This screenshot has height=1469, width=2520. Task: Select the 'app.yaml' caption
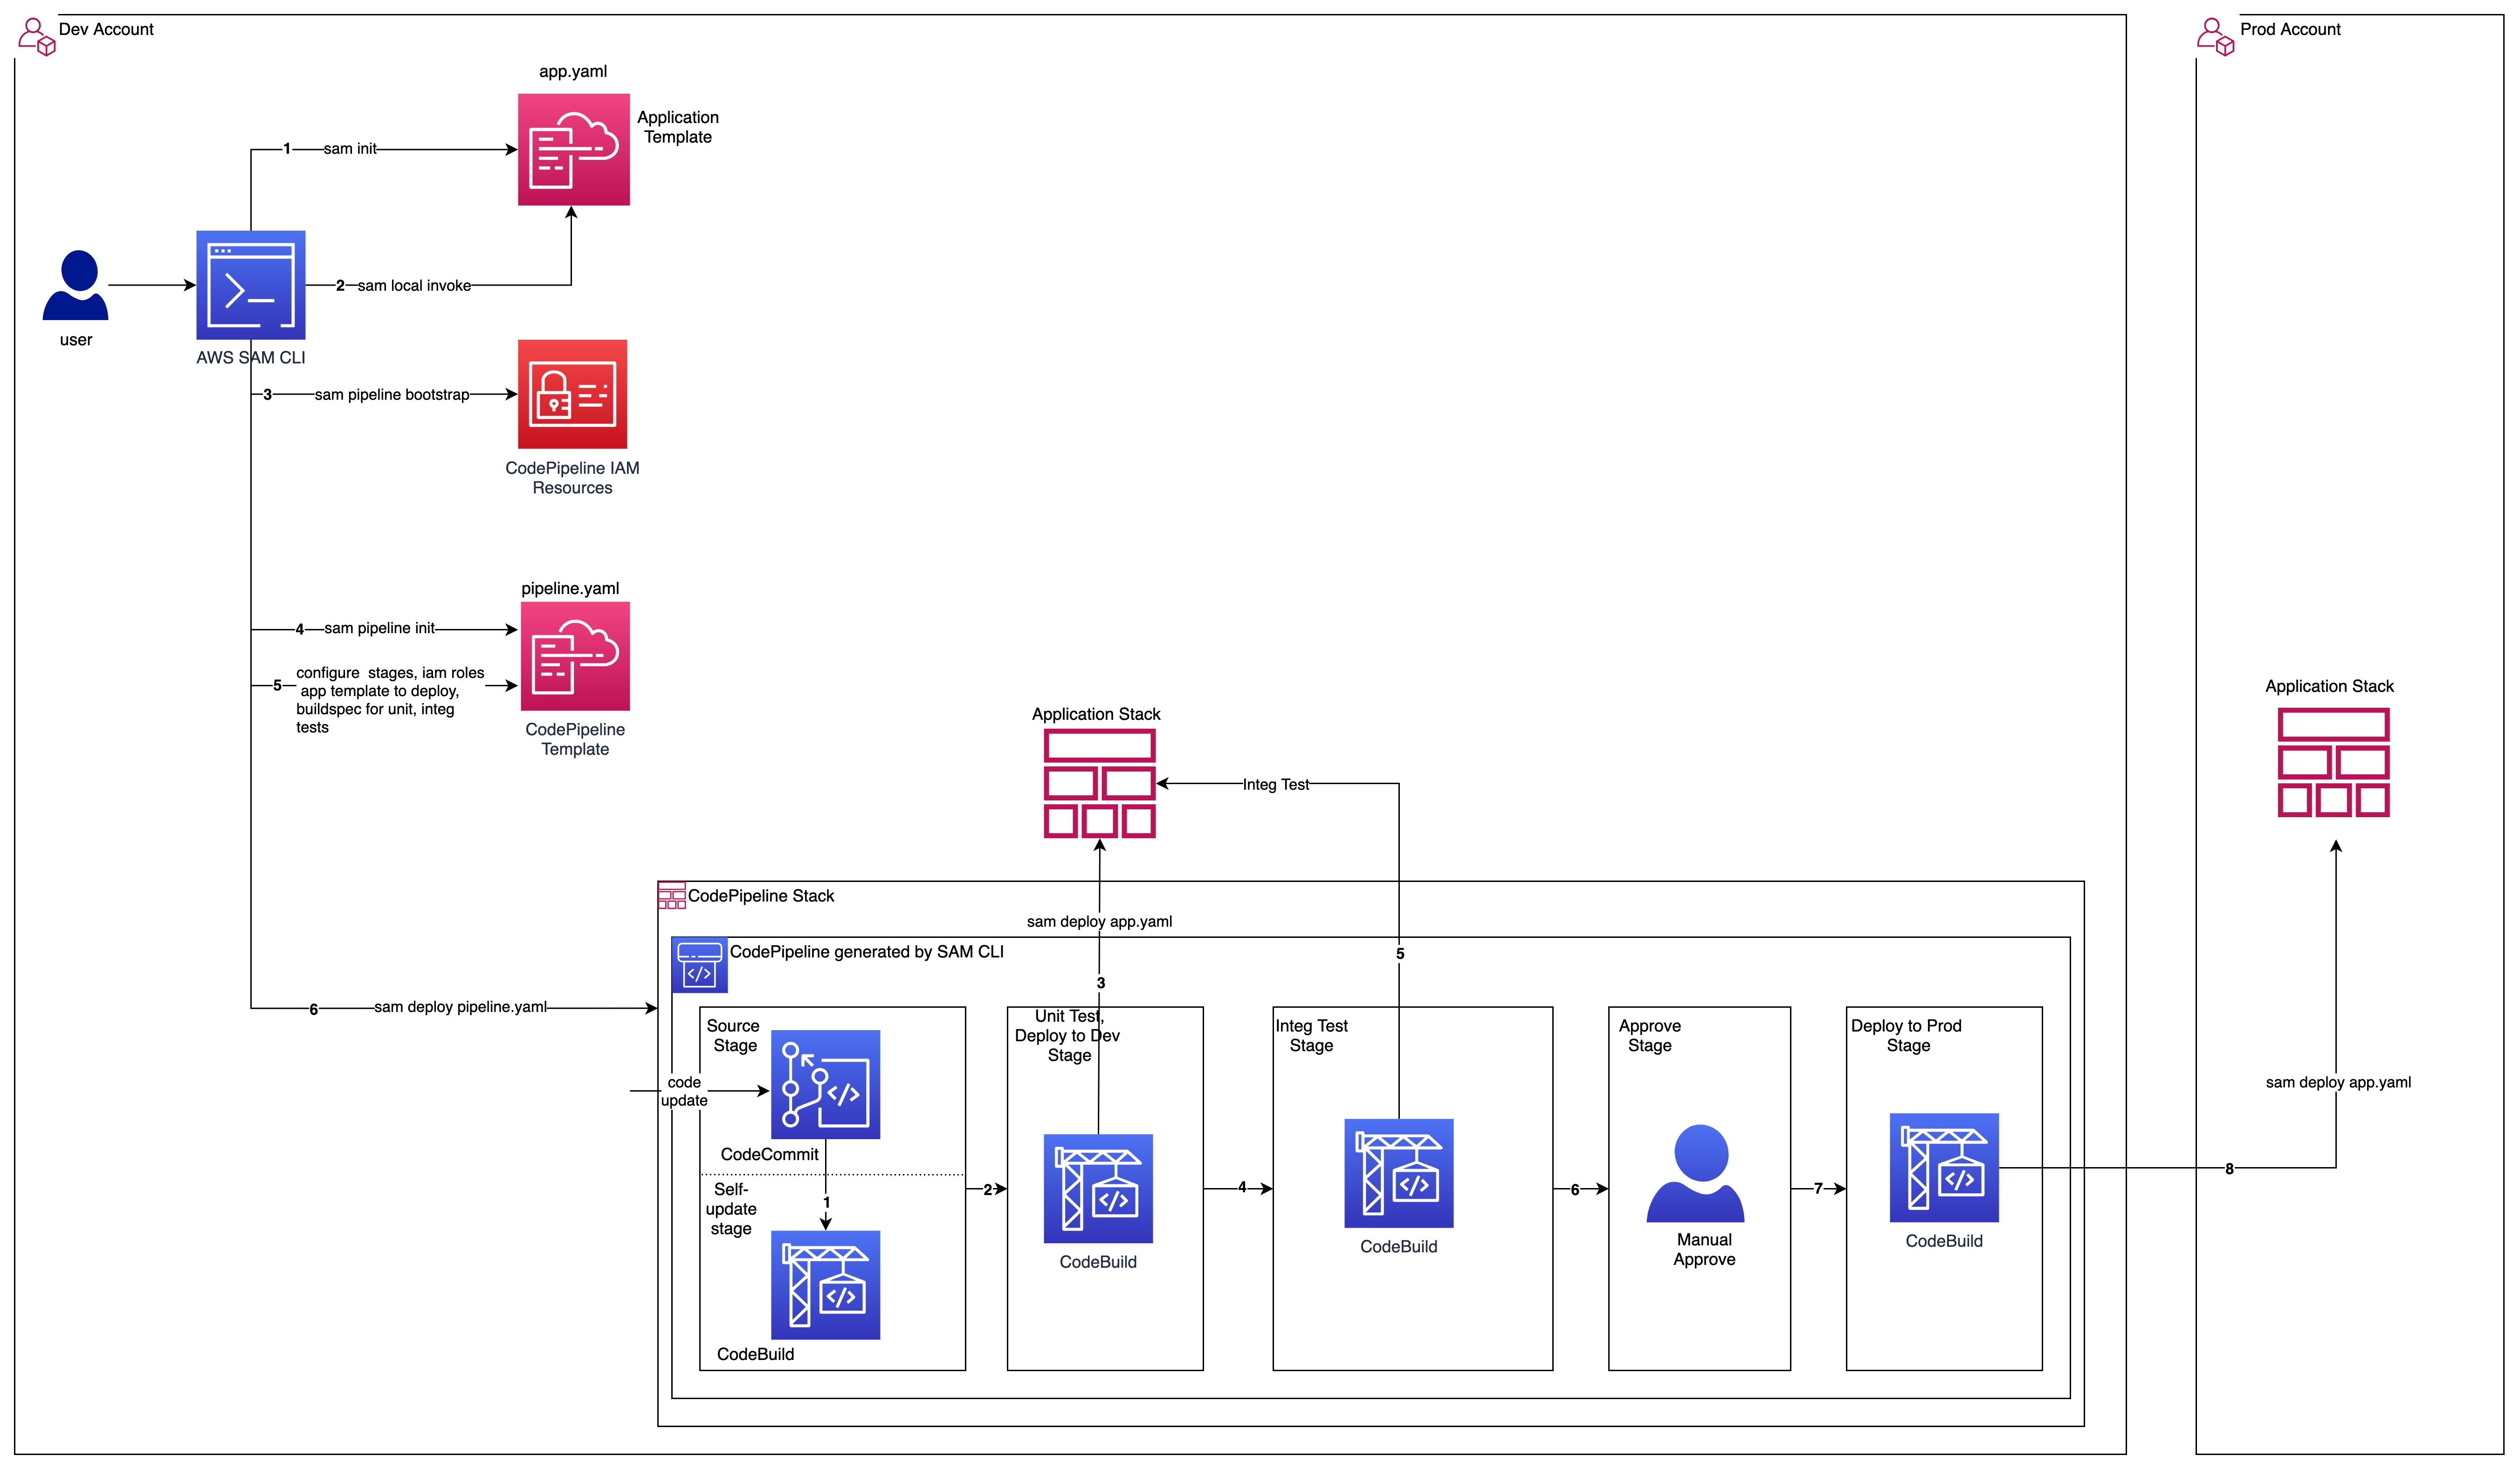573,72
